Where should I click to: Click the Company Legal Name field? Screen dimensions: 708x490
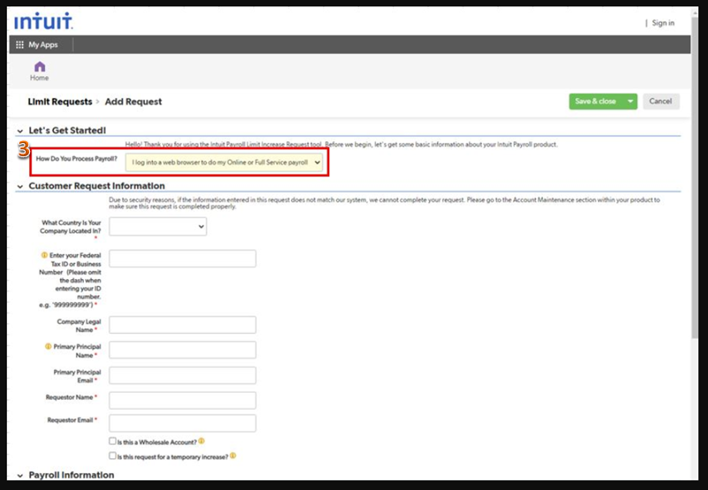tap(183, 325)
